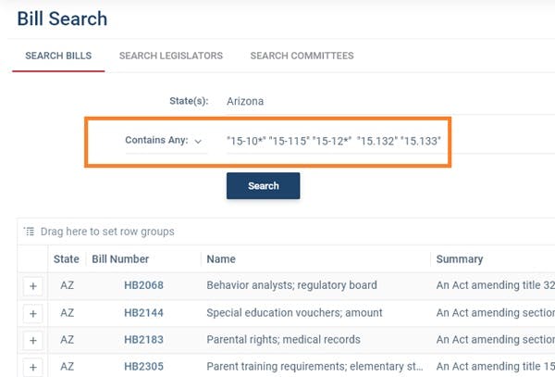Open bill HB2144 link
The image size is (555, 377).
click(x=143, y=313)
